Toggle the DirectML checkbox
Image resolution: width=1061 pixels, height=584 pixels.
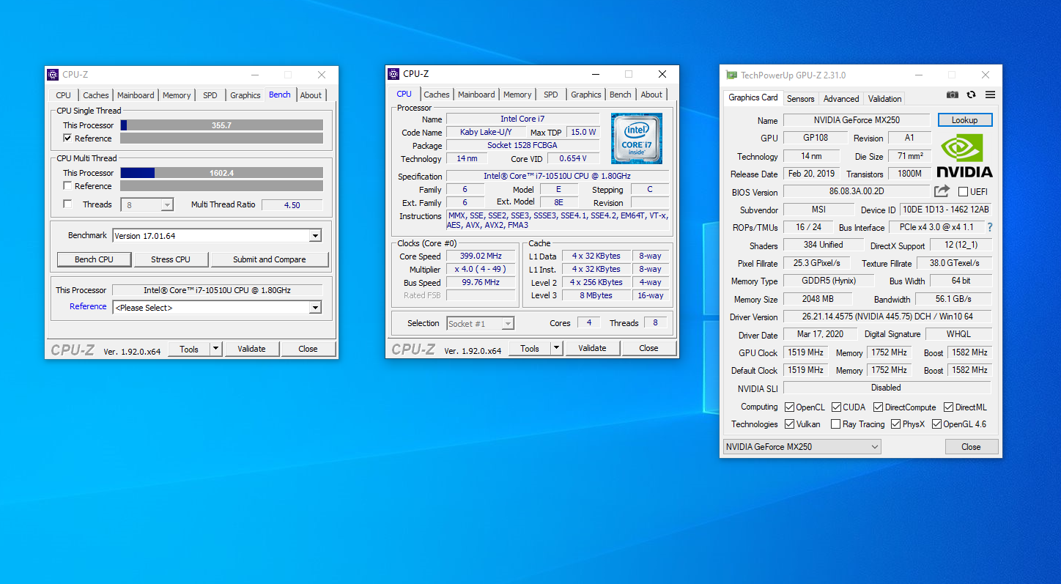click(x=948, y=407)
